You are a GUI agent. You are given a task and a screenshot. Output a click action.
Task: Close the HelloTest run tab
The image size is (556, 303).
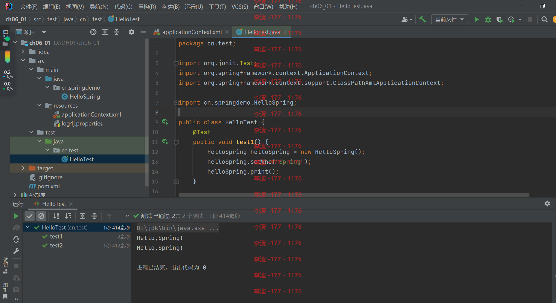[x=71, y=204]
